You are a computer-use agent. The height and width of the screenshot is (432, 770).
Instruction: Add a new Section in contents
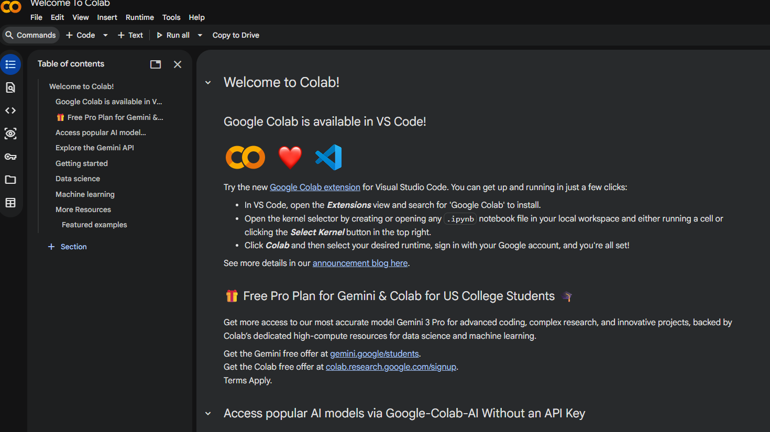point(68,247)
